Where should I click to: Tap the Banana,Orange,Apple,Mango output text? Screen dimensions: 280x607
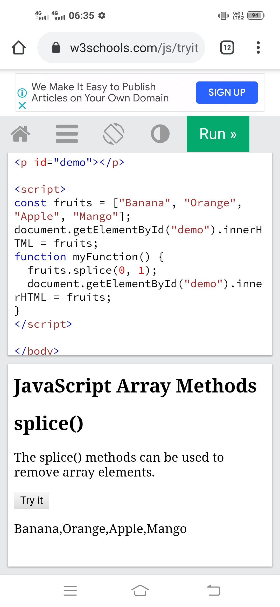click(x=100, y=529)
